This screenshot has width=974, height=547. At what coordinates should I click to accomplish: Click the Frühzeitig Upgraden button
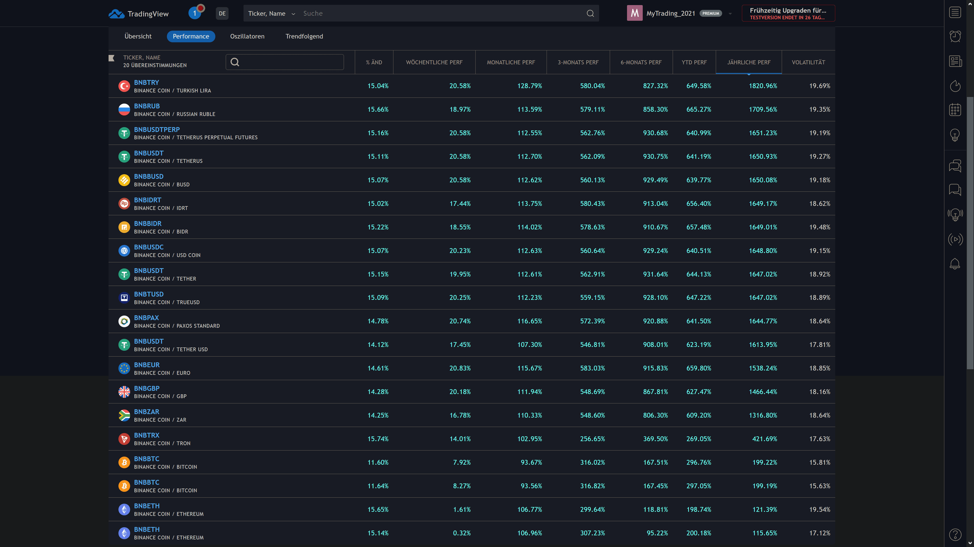pos(788,13)
